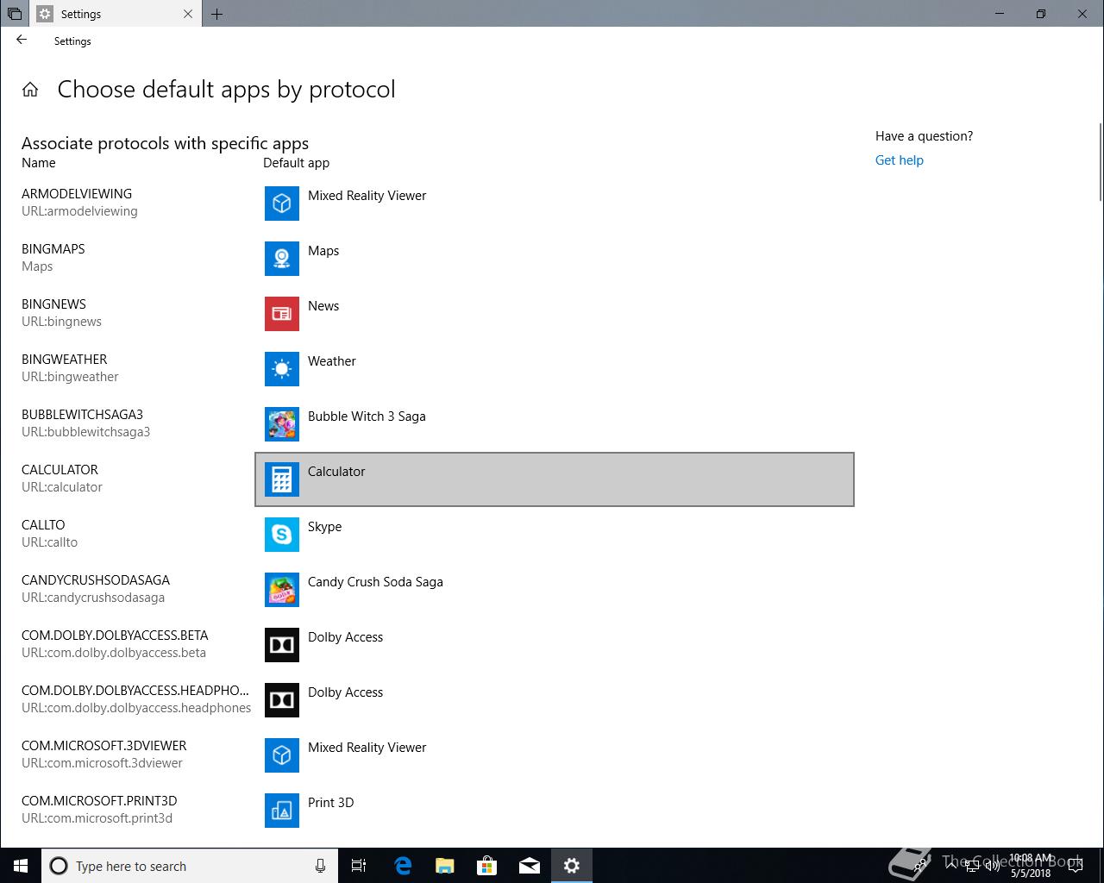The width and height of the screenshot is (1104, 883).
Task: Click the red News app icon
Action: 282,314
